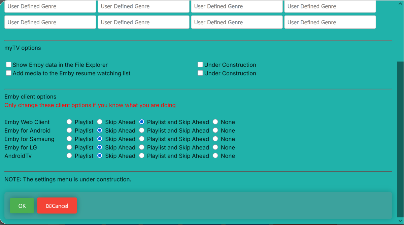404x225 pixels.
Task: Click the Emby for Android row label
Action: [27, 131]
